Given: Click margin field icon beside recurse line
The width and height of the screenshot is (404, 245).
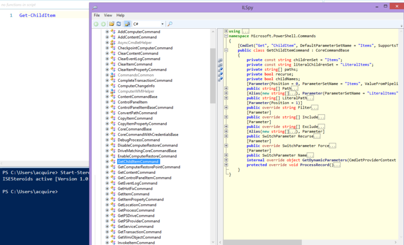Looking at the screenshot, I should tap(220, 74).
